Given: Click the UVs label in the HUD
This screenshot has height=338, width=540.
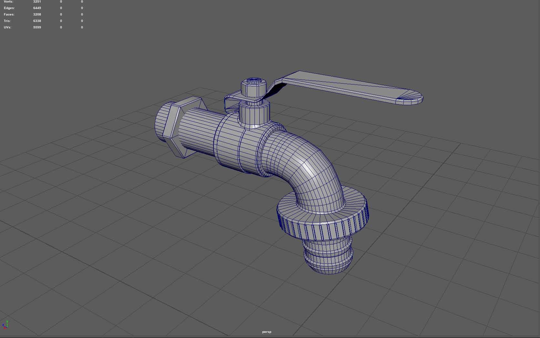Looking at the screenshot, I should 7,27.
